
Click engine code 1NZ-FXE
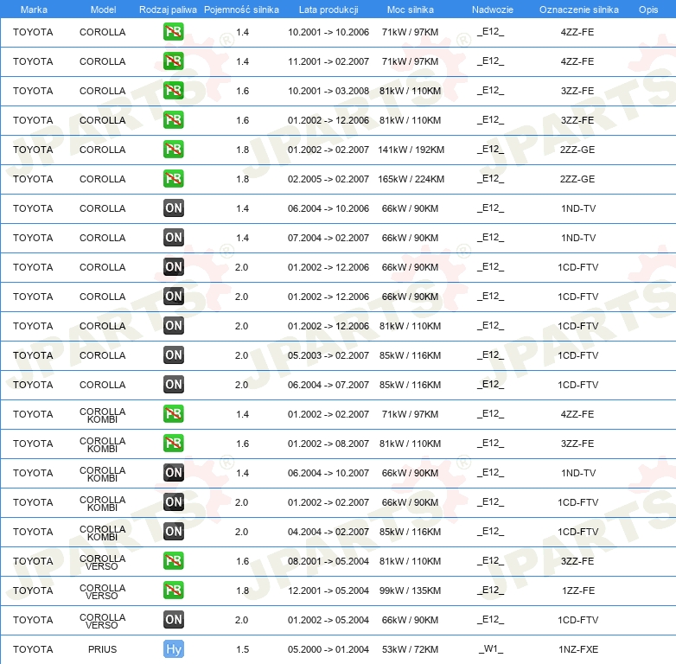[x=578, y=649]
